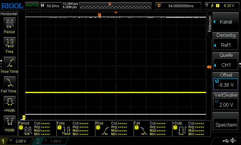The image size is (241, 145).
Task: Select the +Width measurement icon
Action: point(9,102)
